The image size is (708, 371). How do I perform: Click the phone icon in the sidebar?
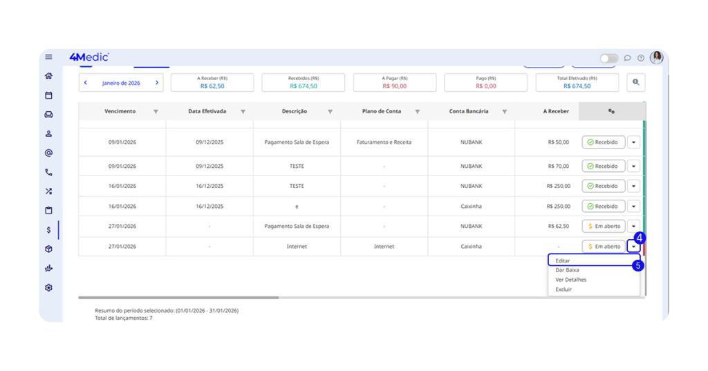click(48, 172)
